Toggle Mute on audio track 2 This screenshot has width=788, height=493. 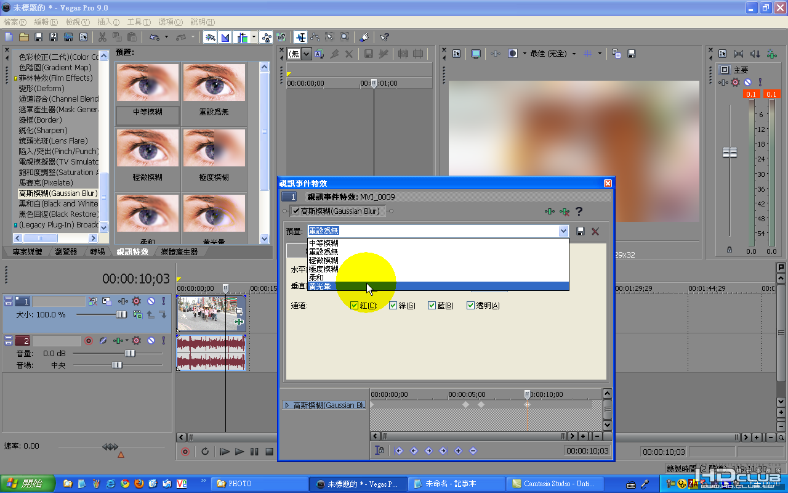[x=151, y=341]
